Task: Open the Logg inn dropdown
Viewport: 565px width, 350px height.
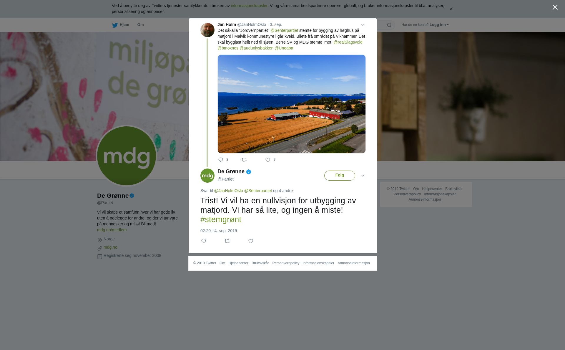Action: [439, 25]
